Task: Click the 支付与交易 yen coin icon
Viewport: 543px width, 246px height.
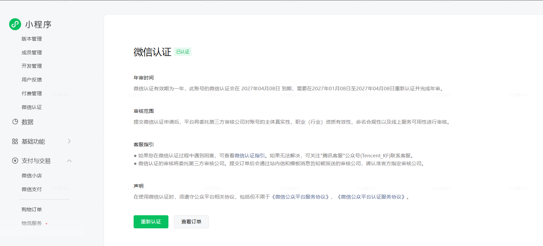Action: 15,161
